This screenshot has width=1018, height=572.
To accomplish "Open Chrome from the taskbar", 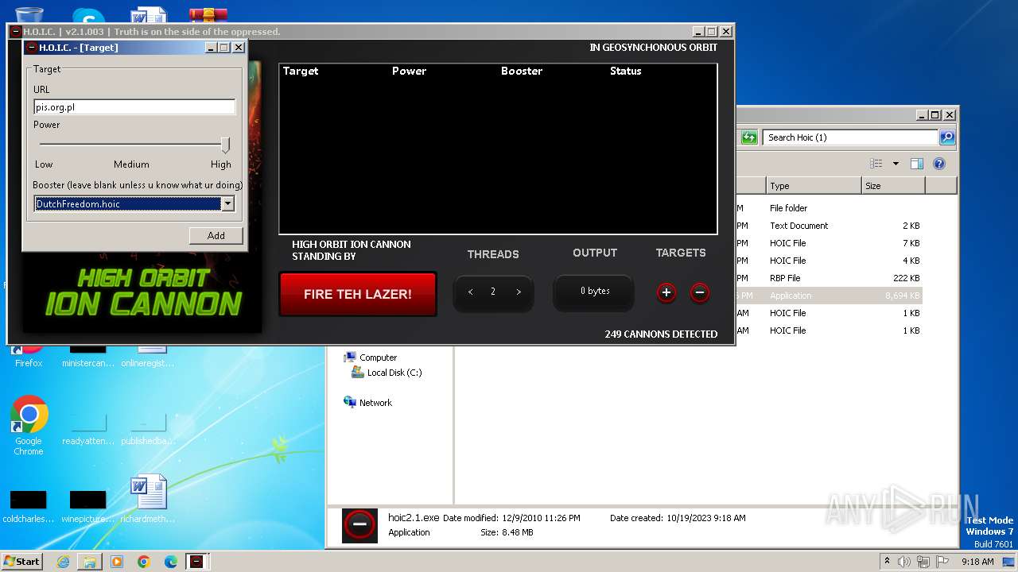I will click(144, 562).
